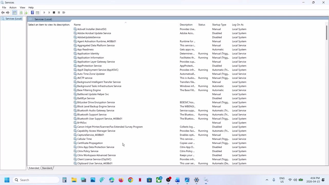
Task: Toggle Show/Hide Action Pane toolbar button
Action: click(x=38, y=12)
